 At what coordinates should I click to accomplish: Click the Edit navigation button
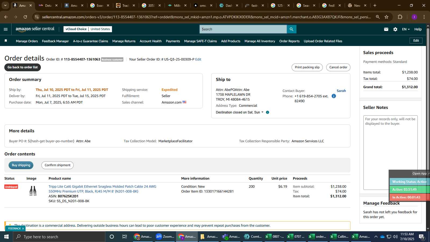tap(416, 41)
